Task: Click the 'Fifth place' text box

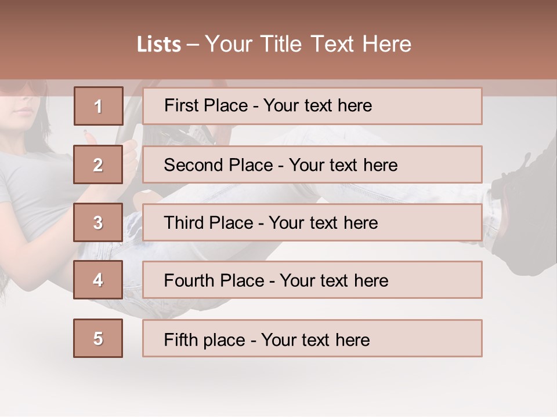Action: [x=312, y=338]
